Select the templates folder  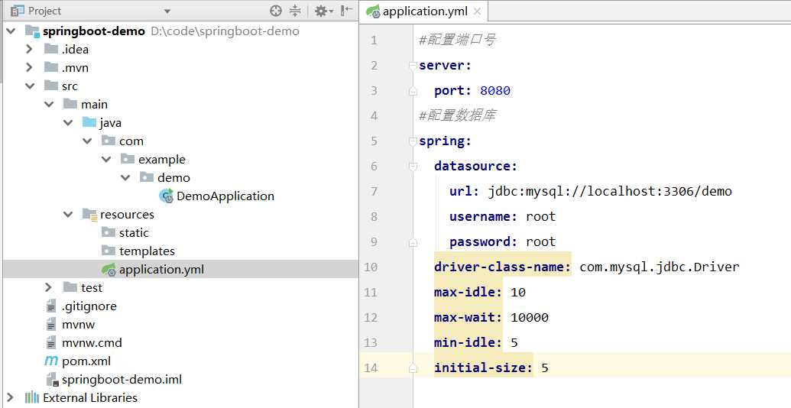(x=147, y=251)
